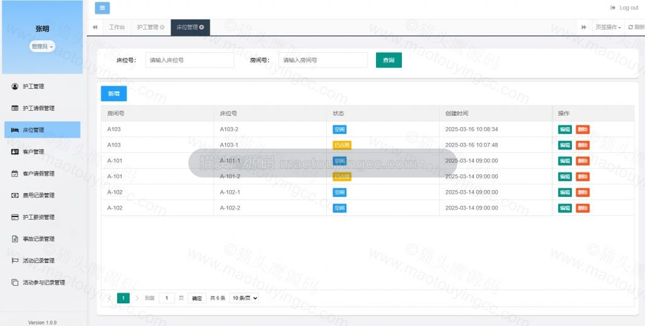
Task: Open 护工薪资管理 in the sidebar
Action: tap(42, 217)
